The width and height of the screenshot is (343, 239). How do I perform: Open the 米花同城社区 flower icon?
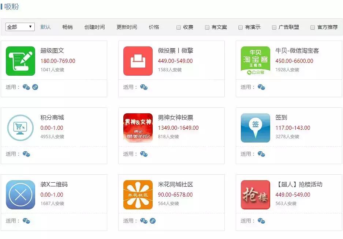pyautogui.click(x=138, y=194)
